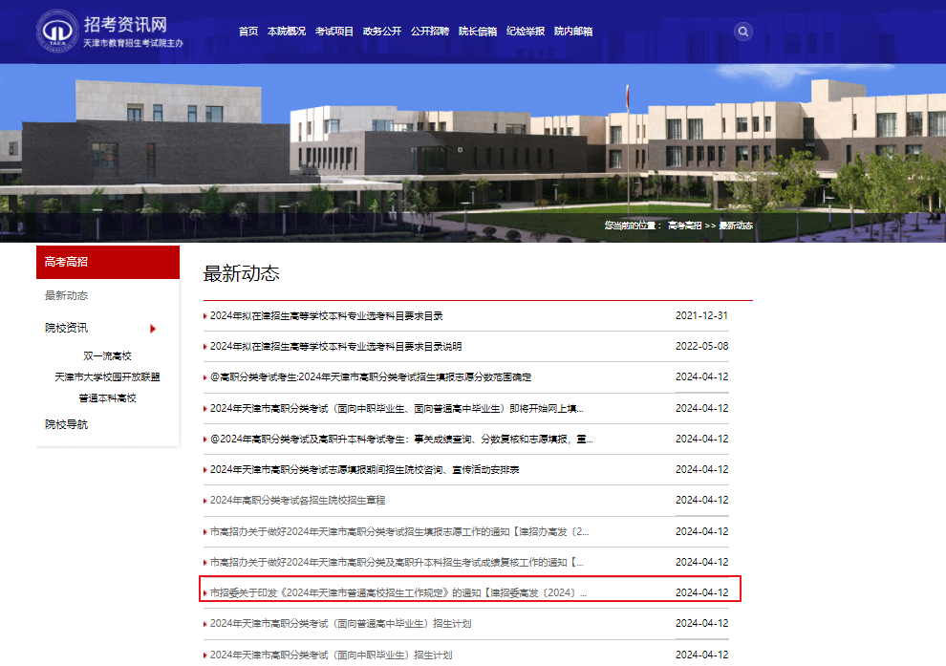946x666 pixels.
Task: Select 政务公开 from the navigation bar
Action: click(x=382, y=32)
